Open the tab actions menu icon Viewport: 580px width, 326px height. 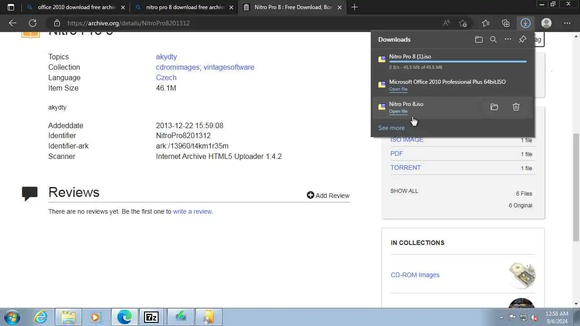11,7
